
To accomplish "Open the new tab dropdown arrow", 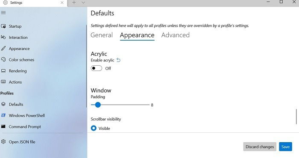I will pyautogui.click(x=83, y=3).
